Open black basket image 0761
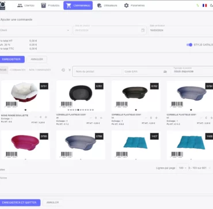The width and height of the screenshot is (213, 209). point(81,93)
